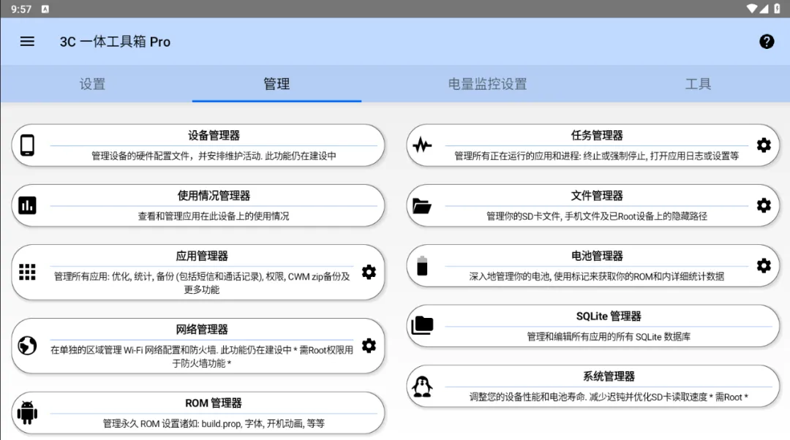Open settings gear for 网络管理器

(x=369, y=346)
